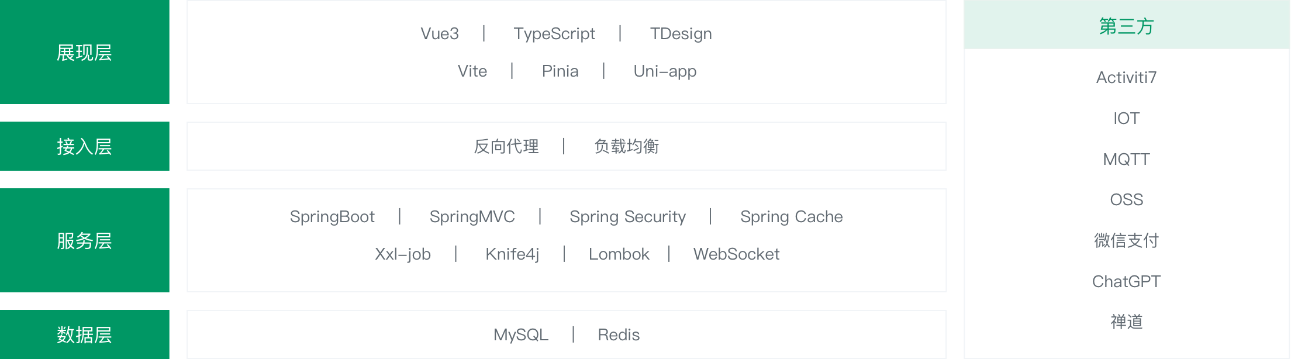The image size is (1291, 359).
Task: Select the Spring Security entry
Action: tap(627, 217)
